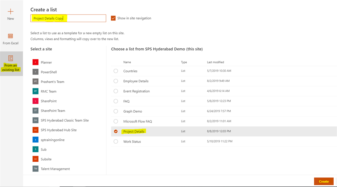
Task: Open SPS Hyderabad Hub Site name
Action: pos(59,130)
